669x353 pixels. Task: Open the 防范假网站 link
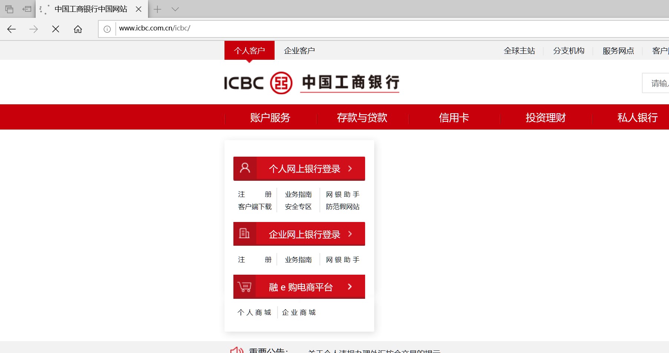[342, 206]
